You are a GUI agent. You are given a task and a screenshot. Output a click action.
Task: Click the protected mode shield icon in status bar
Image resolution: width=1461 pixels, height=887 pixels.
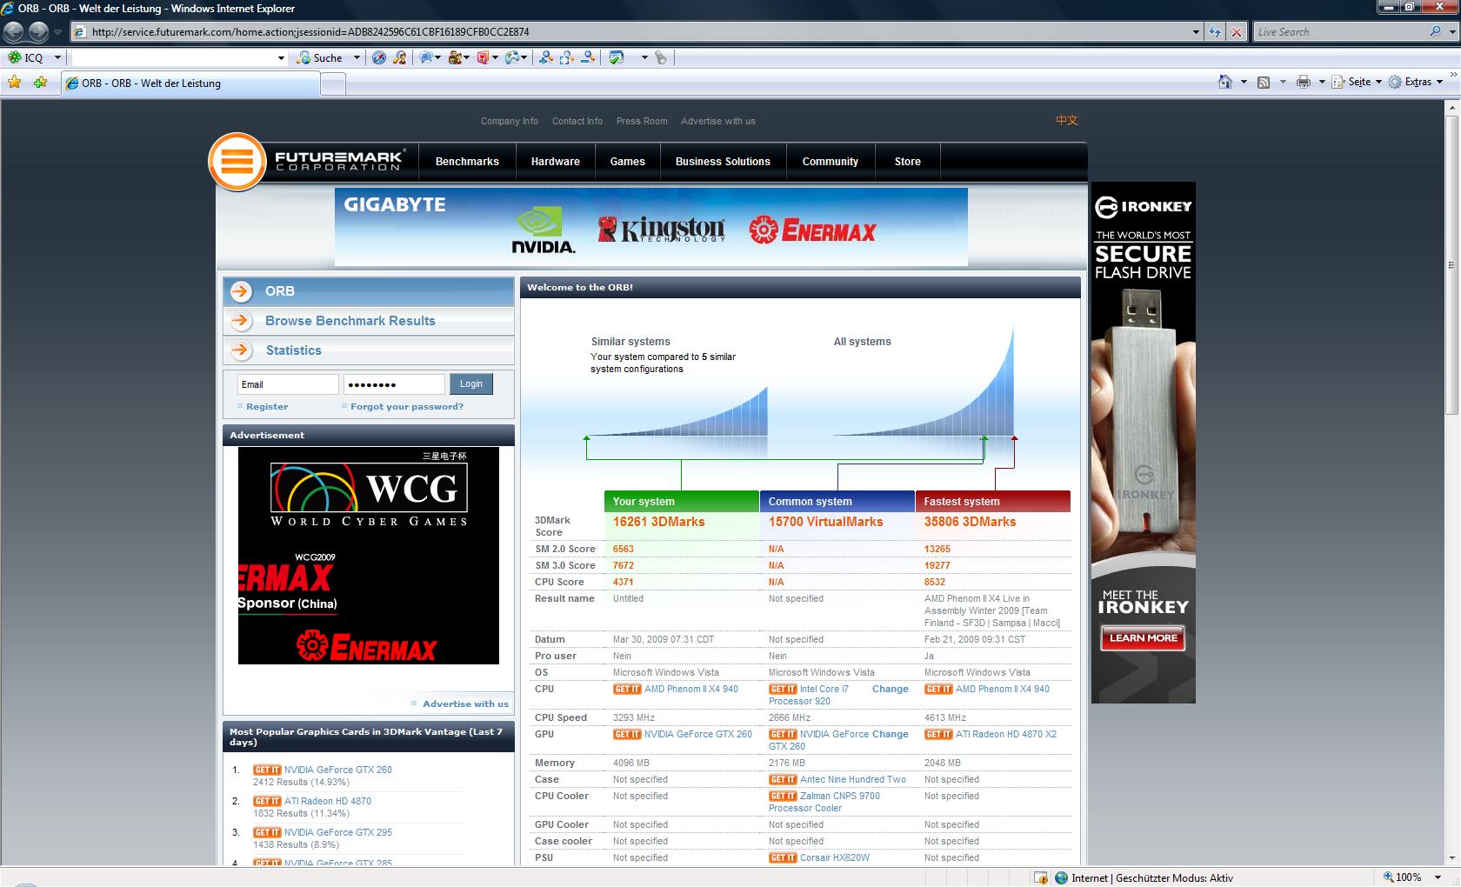[x=1041, y=877]
